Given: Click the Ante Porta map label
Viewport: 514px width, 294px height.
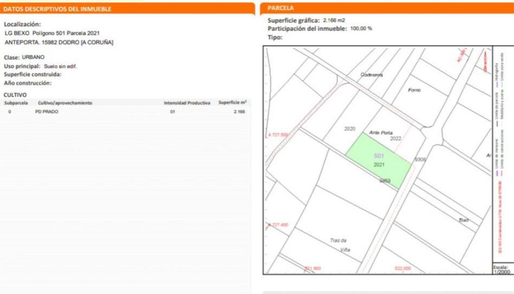Looking at the screenshot, I should coord(380,132).
